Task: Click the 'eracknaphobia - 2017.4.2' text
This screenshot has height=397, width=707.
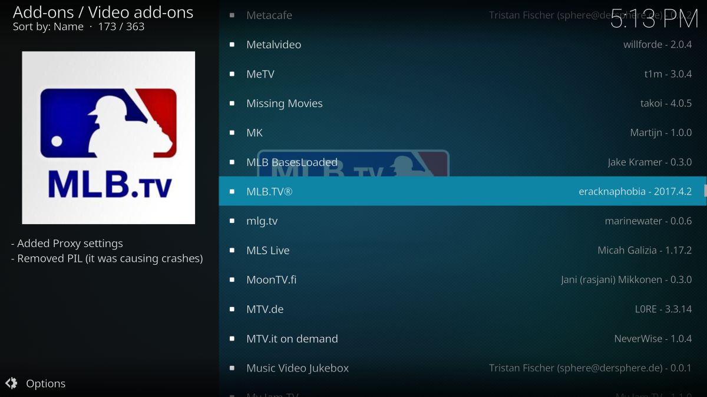Action: 635,191
